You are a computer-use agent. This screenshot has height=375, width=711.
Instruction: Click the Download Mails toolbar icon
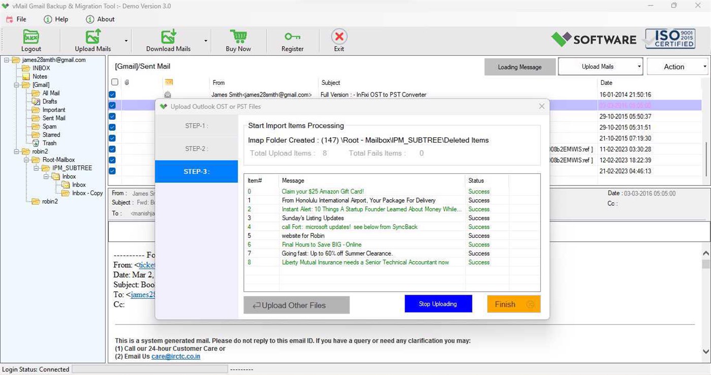point(168,37)
